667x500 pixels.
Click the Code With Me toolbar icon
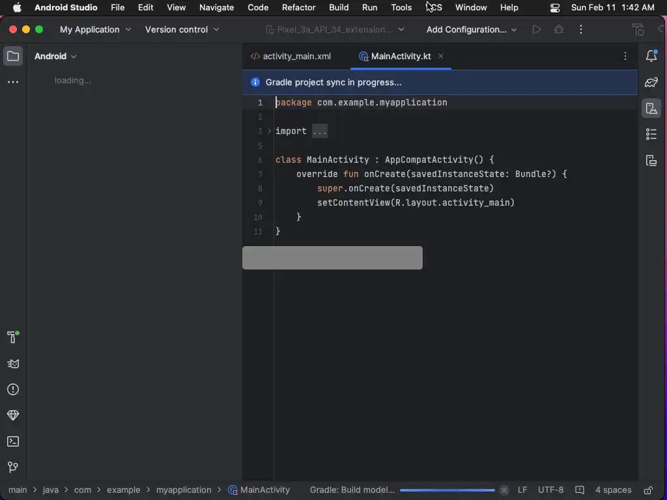pyautogui.click(x=637, y=29)
